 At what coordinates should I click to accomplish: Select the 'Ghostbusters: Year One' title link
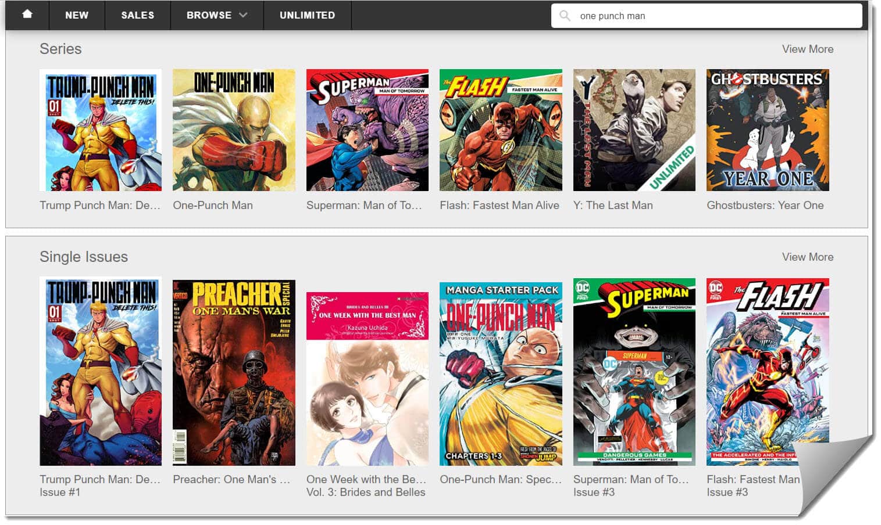click(765, 205)
